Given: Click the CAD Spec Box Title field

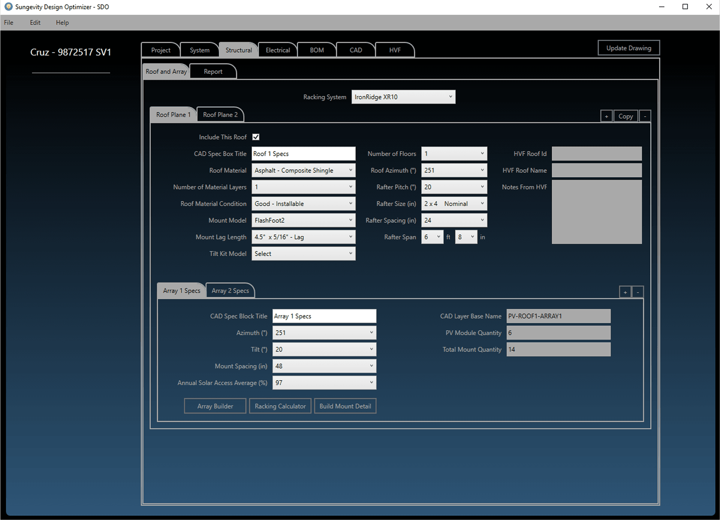Looking at the screenshot, I should pyautogui.click(x=303, y=154).
